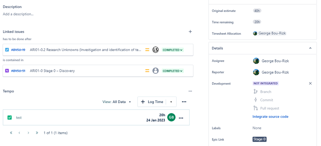This screenshot has width=321, height=146.
Task: Click the Details section header
Action: [263, 48]
